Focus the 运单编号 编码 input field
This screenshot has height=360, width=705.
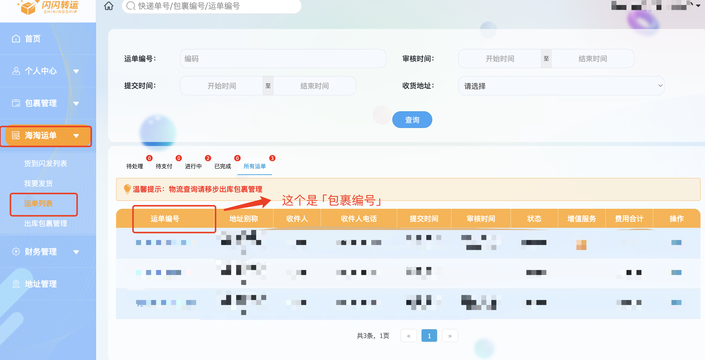point(283,58)
